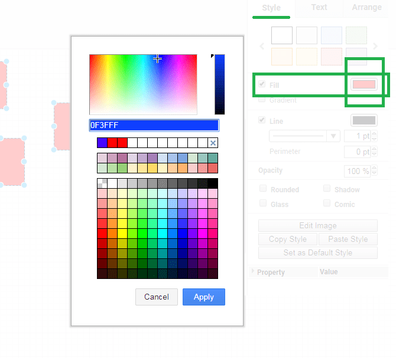This screenshot has width=396, height=358.
Task: Increase perimeter with up stepper arrow
Action: [374, 149]
